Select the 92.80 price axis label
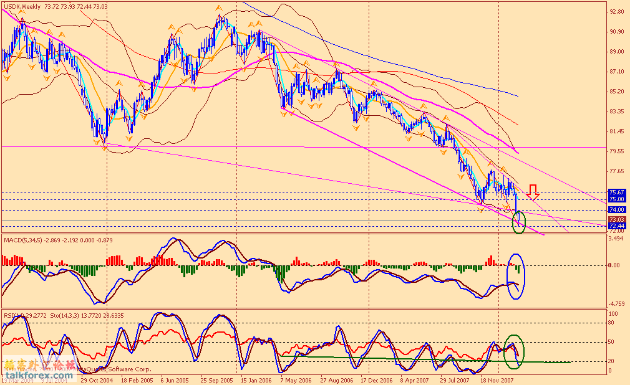The image size is (630, 385). tap(617, 12)
